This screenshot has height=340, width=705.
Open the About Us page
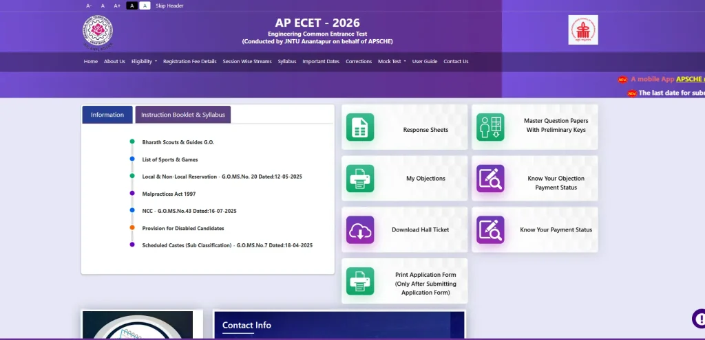[x=114, y=61]
